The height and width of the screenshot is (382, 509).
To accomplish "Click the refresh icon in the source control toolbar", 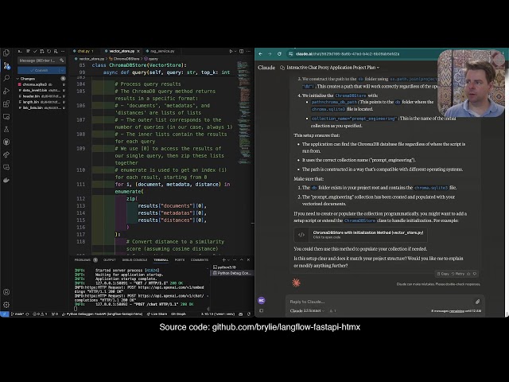I will pos(49,51).
